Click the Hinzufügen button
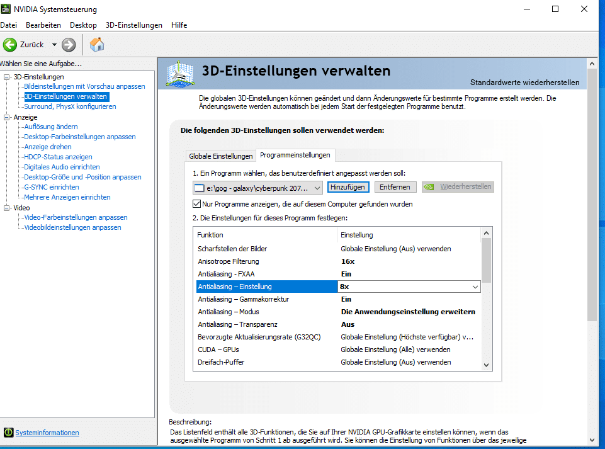Image resolution: width=605 pixels, height=449 pixels. click(x=348, y=187)
